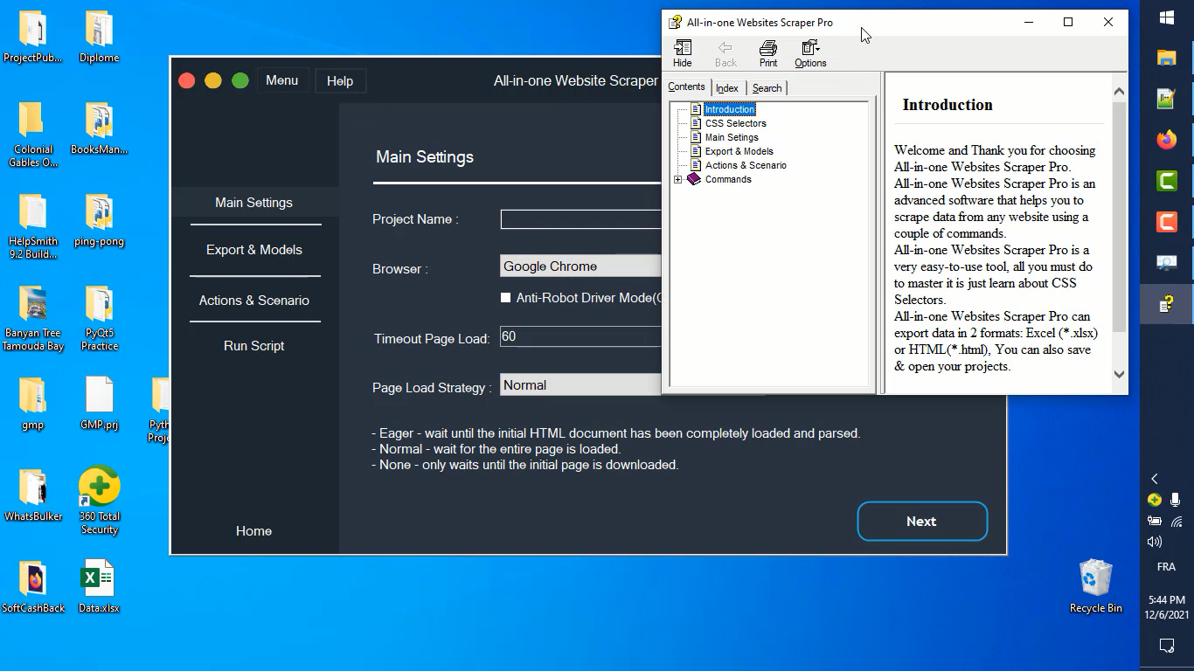The image size is (1194, 671).
Task: Go to Export & Models sidebar section
Action: click(x=254, y=250)
